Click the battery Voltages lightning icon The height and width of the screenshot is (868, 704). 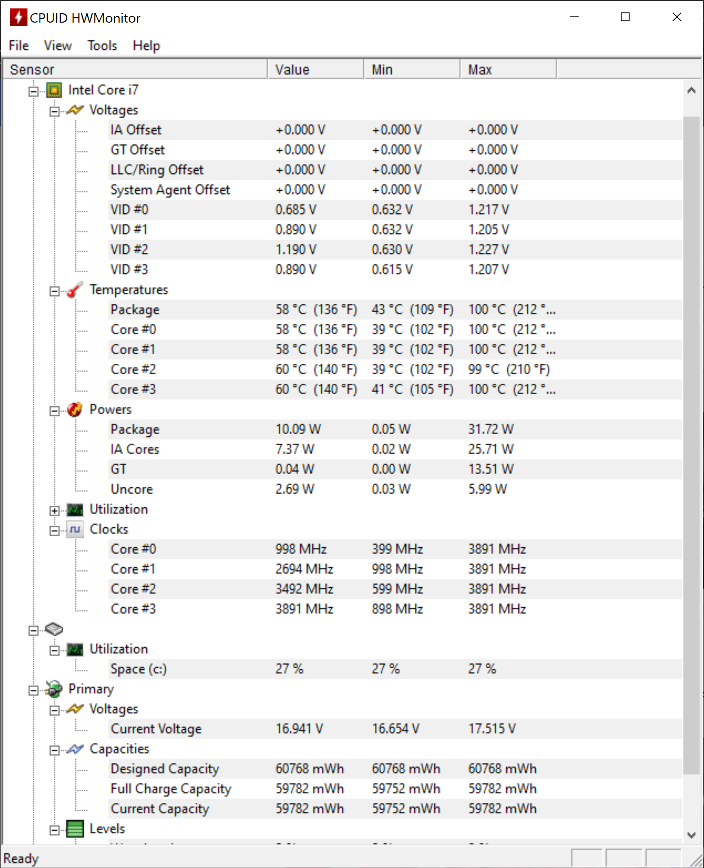click(x=75, y=709)
